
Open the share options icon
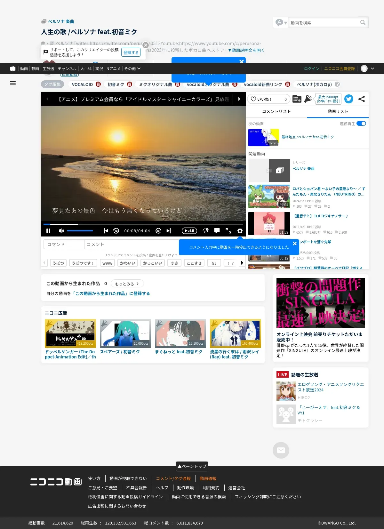pos(362,99)
